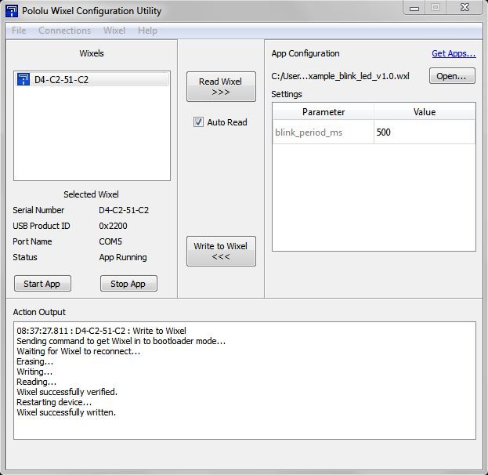Follow the Get Apps... link
The image size is (488, 475).
[x=454, y=53]
